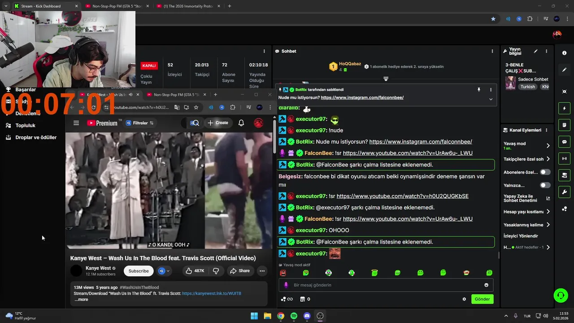The image size is (574, 323).
Task: Click the Kanye West video player
Action: [169, 191]
